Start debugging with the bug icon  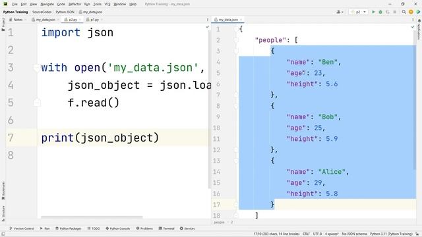point(380,12)
